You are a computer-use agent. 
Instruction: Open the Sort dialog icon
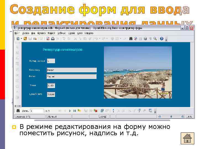click(x=113, y=111)
